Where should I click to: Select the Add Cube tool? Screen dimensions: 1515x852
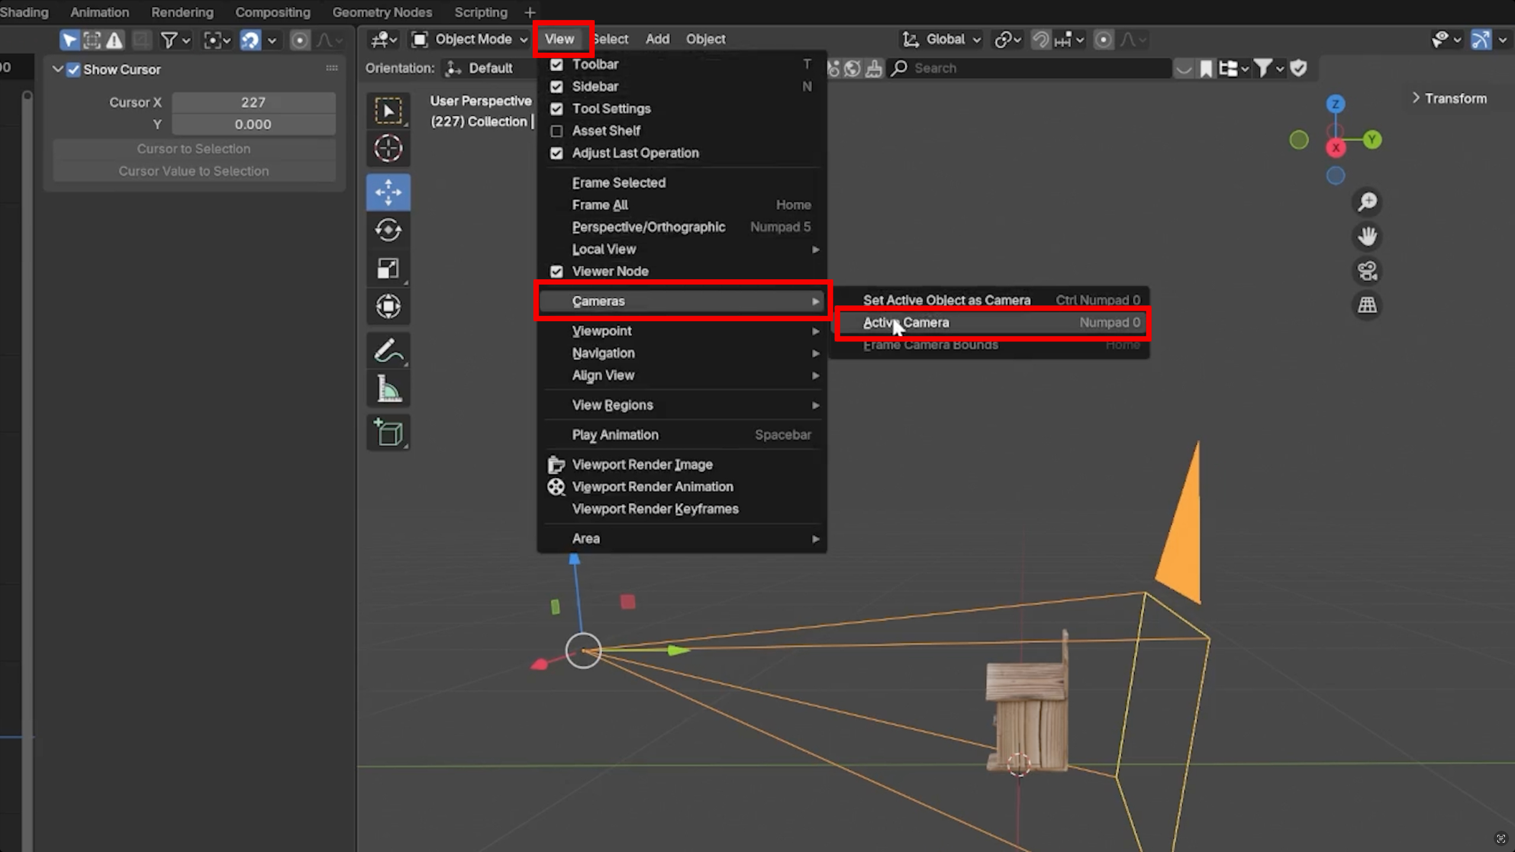pos(388,432)
